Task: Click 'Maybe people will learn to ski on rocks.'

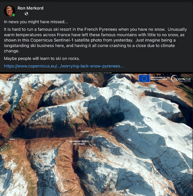Action: click(x=42, y=59)
